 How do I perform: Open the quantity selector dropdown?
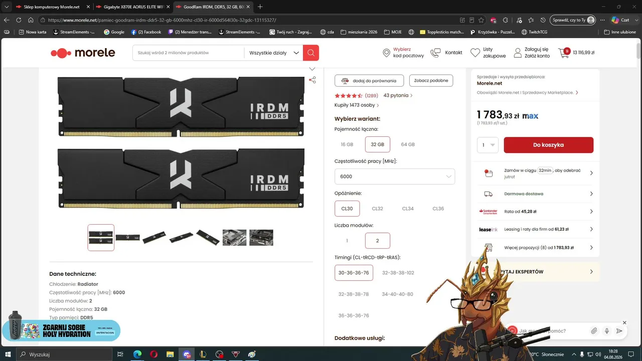click(x=488, y=145)
